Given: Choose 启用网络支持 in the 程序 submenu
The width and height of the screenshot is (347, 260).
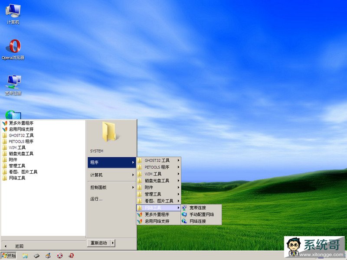Looking at the screenshot, I should click(158, 221).
